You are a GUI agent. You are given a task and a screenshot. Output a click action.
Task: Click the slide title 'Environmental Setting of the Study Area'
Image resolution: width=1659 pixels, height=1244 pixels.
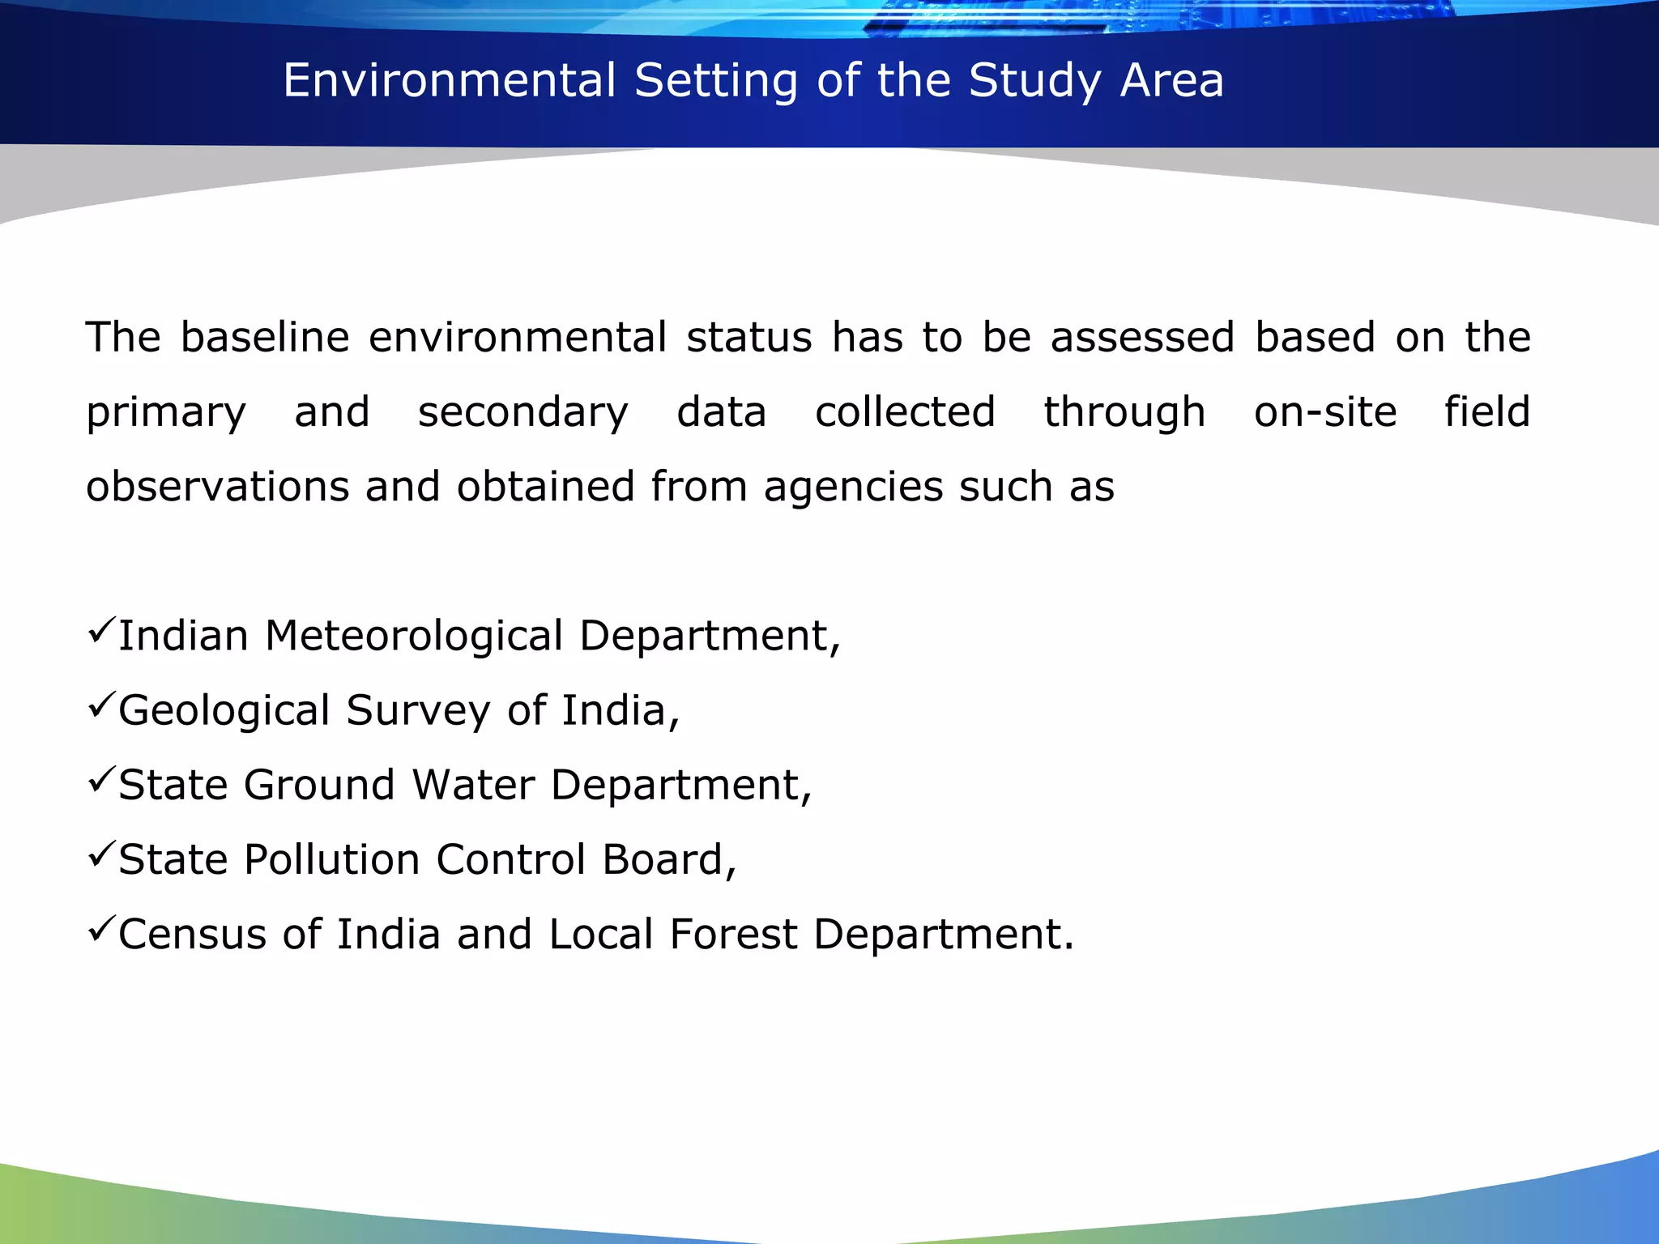[x=753, y=81]
